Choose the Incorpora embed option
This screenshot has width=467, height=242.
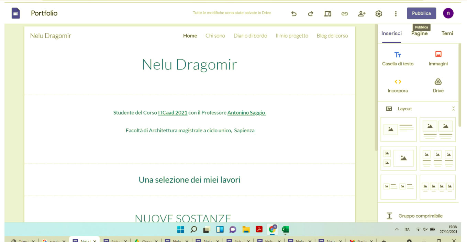click(x=398, y=86)
